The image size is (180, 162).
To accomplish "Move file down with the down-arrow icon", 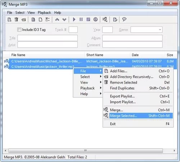I will pos(64,19).
